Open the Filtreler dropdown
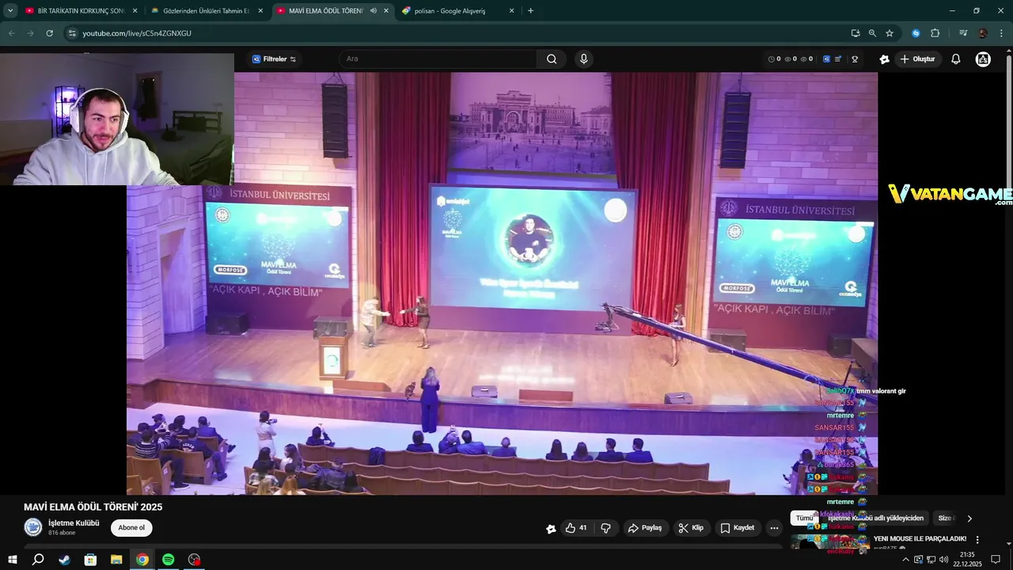This screenshot has height=570, width=1013. pos(274,59)
